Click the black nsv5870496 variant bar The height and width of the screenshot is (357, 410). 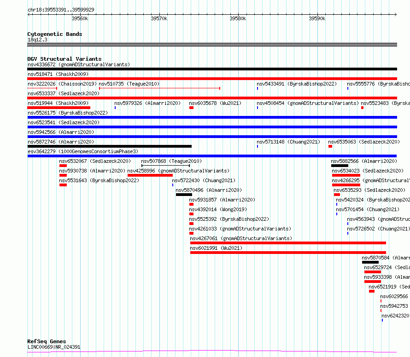tap(184, 195)
